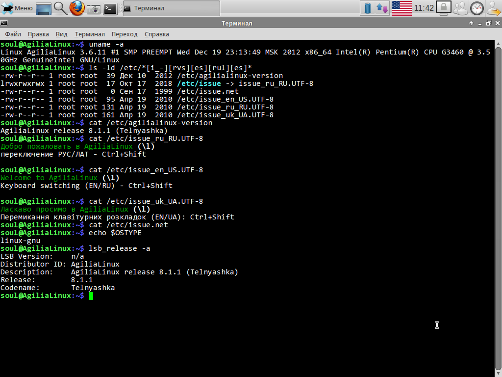Click 'Telnyashka' on the Codename row
The image size is (502, 377).
(93, 288)
